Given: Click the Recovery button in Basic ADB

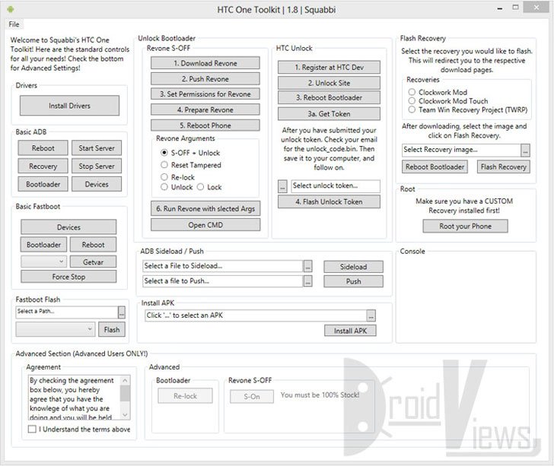Looking at the screenshot, I should pos(43,166).
